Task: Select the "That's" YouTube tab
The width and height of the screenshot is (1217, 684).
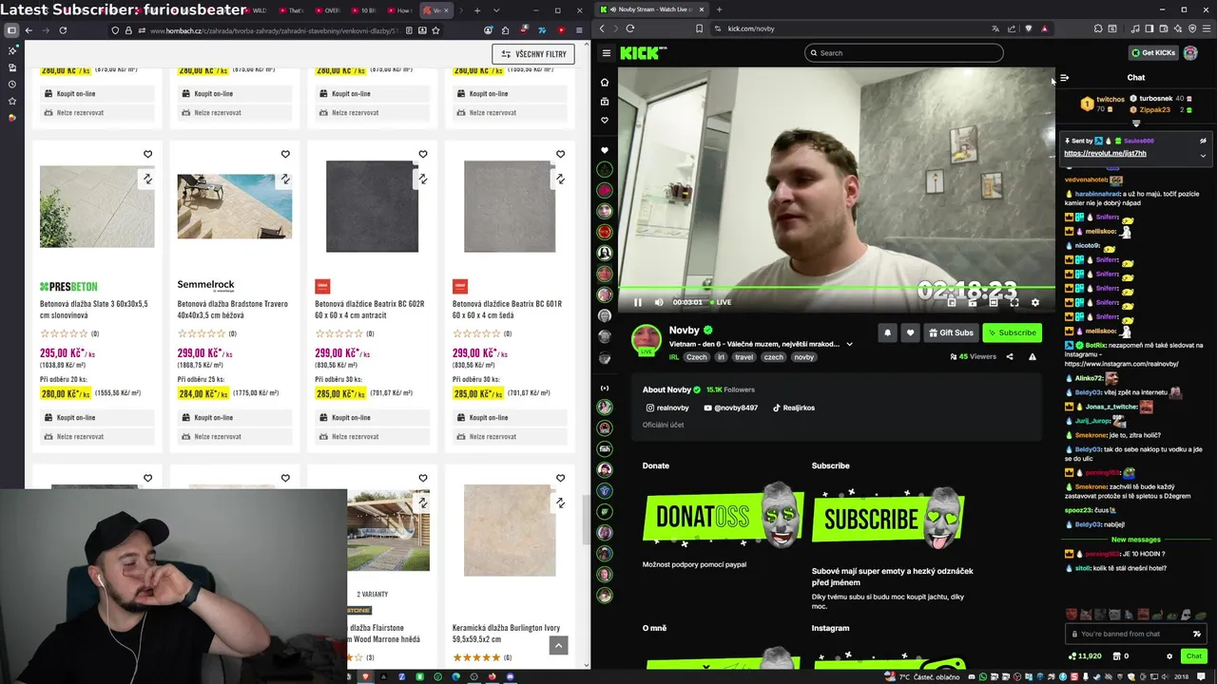Action: coord(291,10)
